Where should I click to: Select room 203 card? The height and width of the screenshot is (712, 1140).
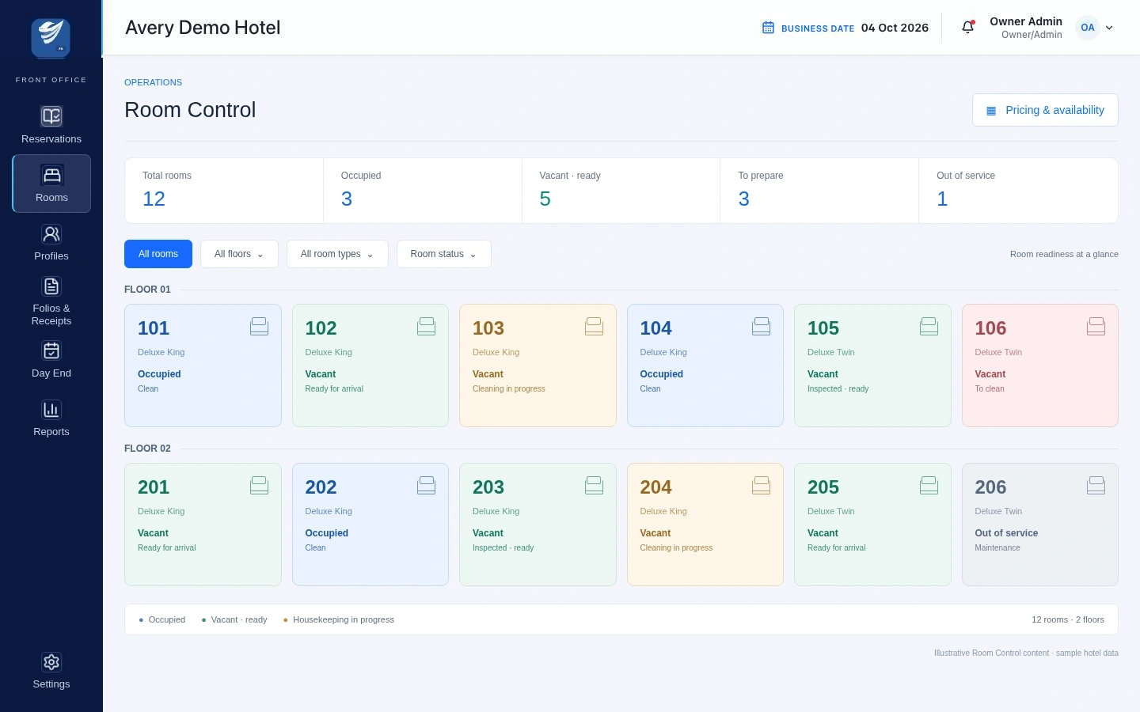pyautogui.click(x=538, y=525)
